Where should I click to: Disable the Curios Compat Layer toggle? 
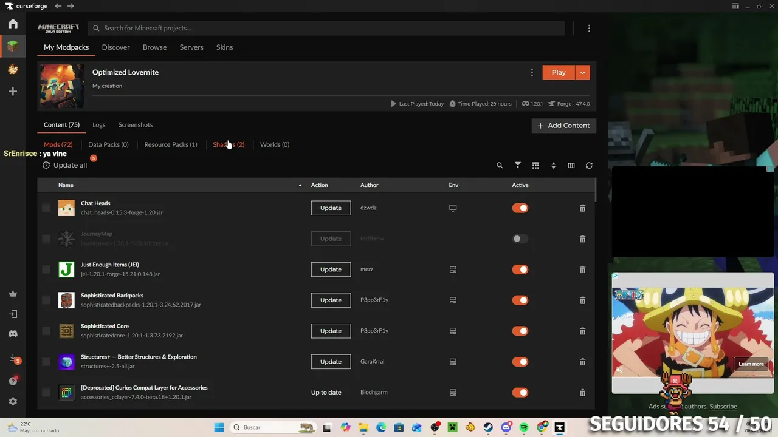tap(520, 392)
